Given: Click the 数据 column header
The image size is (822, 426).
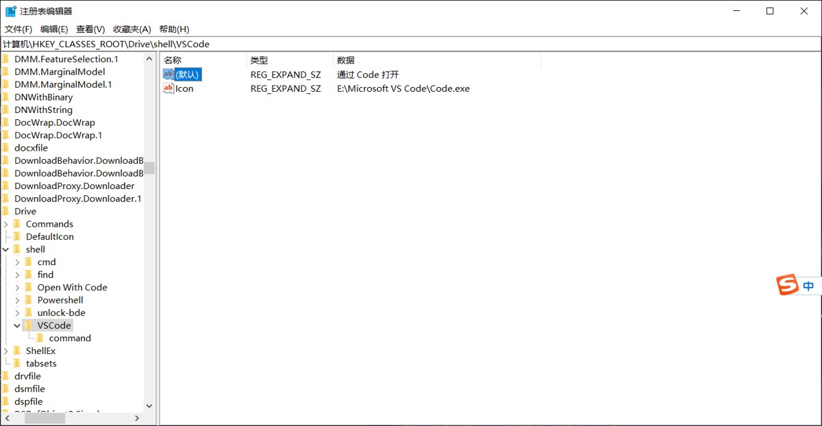Looking at the screenshot, I should pyautogui.click(x=437, y=60).
